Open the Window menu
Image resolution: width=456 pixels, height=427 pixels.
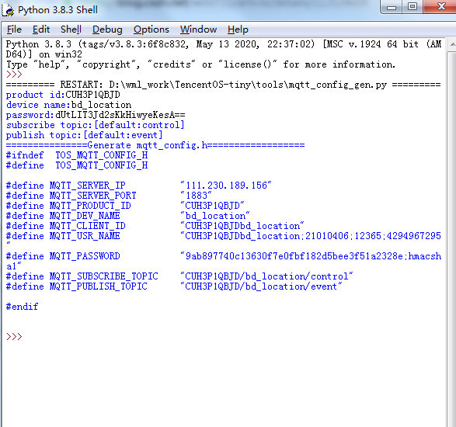pos(198,30)
